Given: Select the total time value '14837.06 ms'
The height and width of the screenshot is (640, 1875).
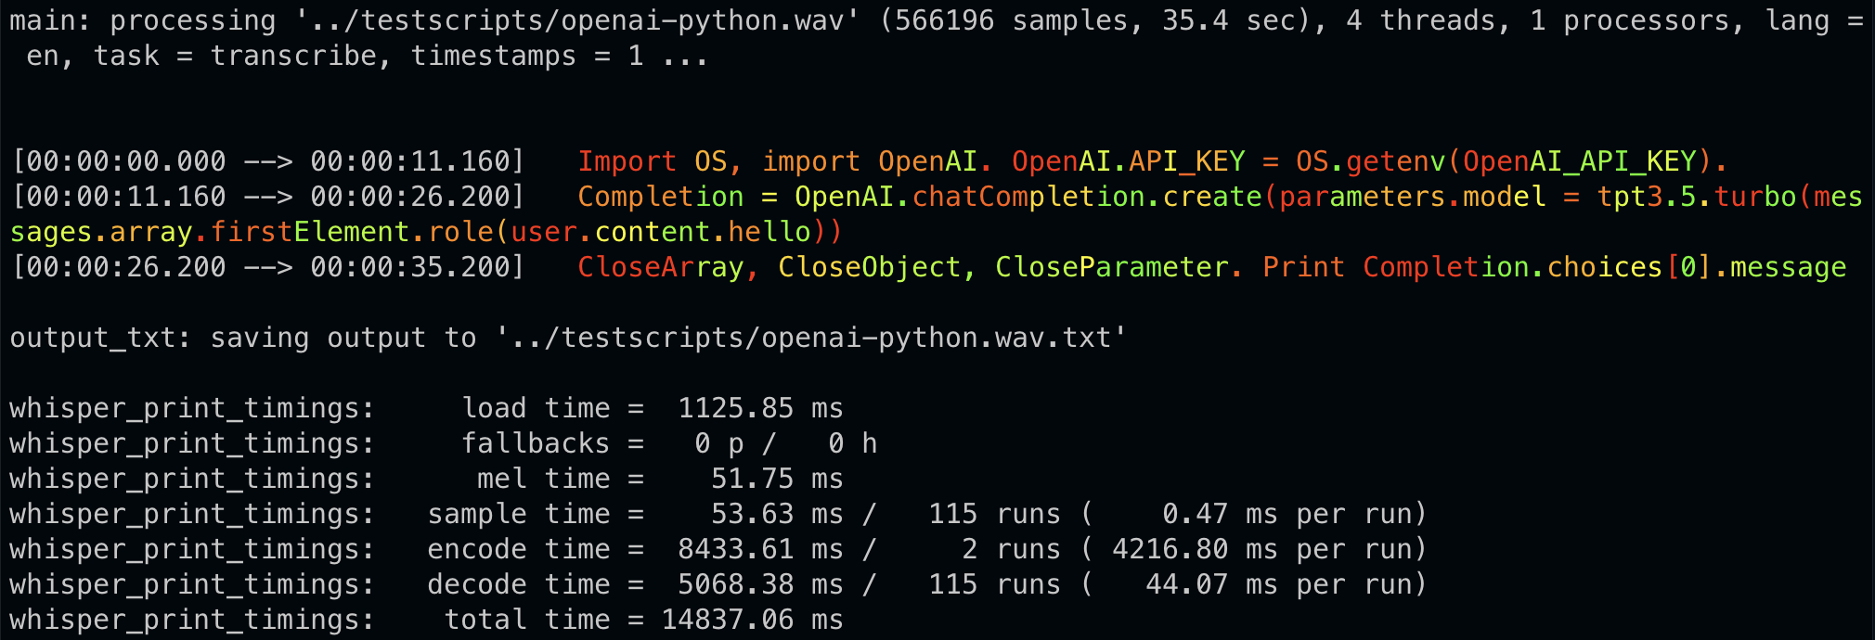Looking at the screenshot, I should (753, 620).
